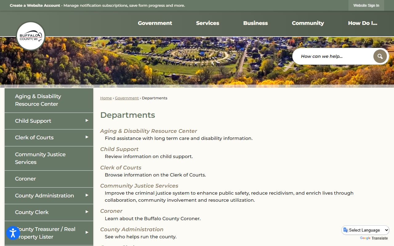The image size is (394, 246).
Task: Open County Clerk in the sidebar
Action: [49, 212]
